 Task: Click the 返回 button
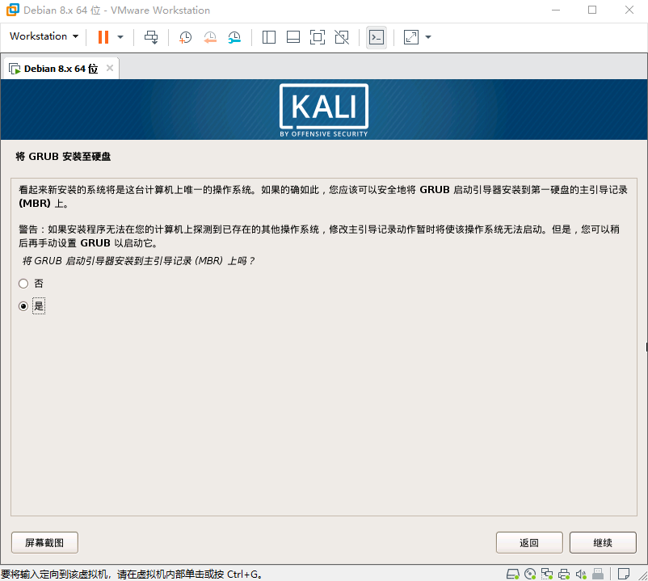pyautogui.click(x=529, y=542)
